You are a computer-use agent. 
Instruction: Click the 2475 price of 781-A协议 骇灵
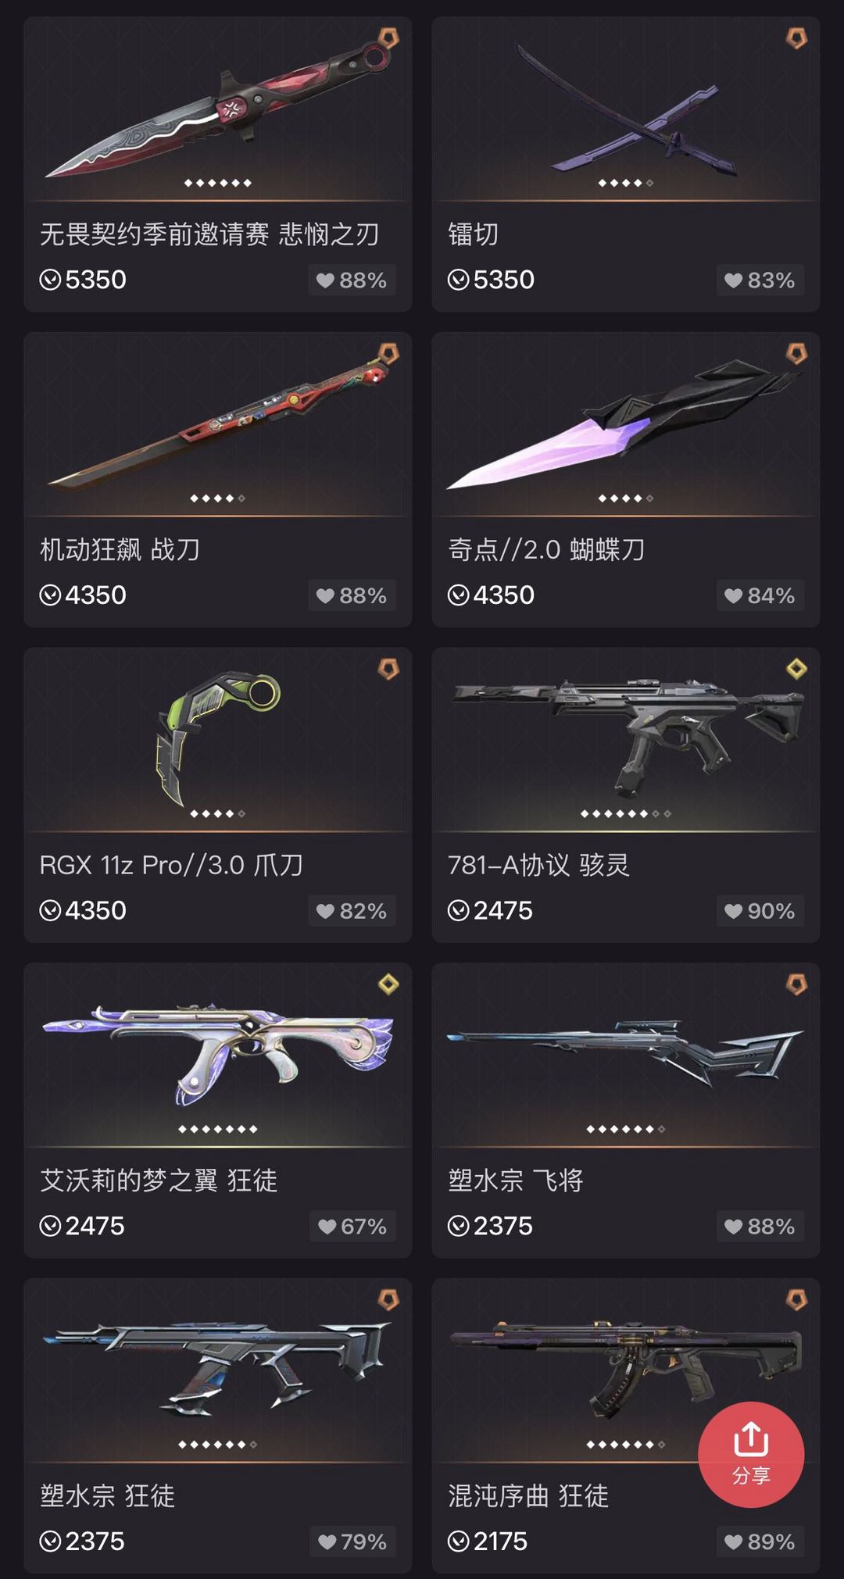502,911
